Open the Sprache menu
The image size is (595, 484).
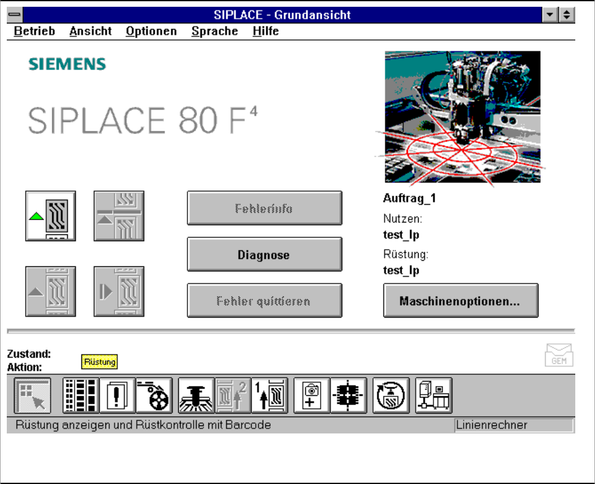215,31
